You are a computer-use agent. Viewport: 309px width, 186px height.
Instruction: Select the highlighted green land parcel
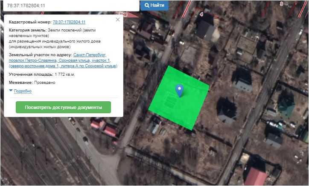178,97
